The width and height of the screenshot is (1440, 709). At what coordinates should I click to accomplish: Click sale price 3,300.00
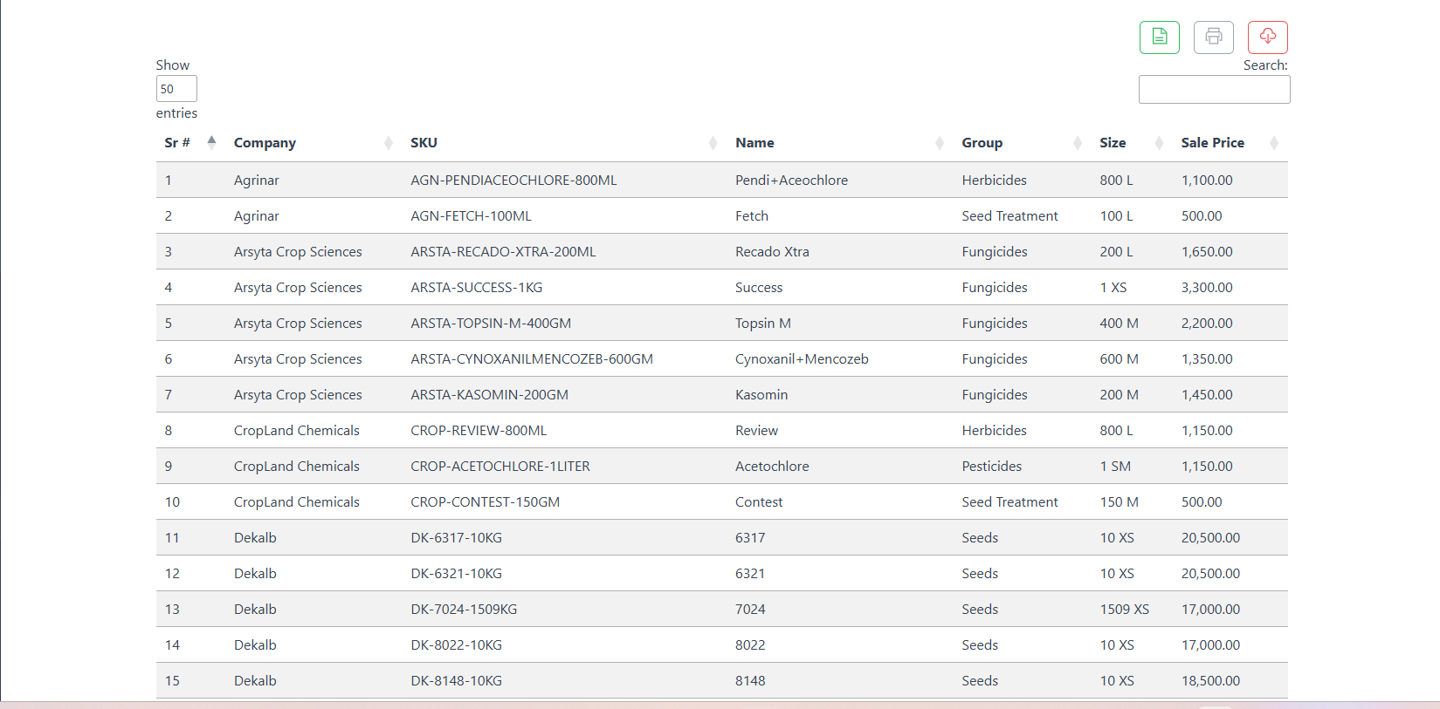(1207, 288)
